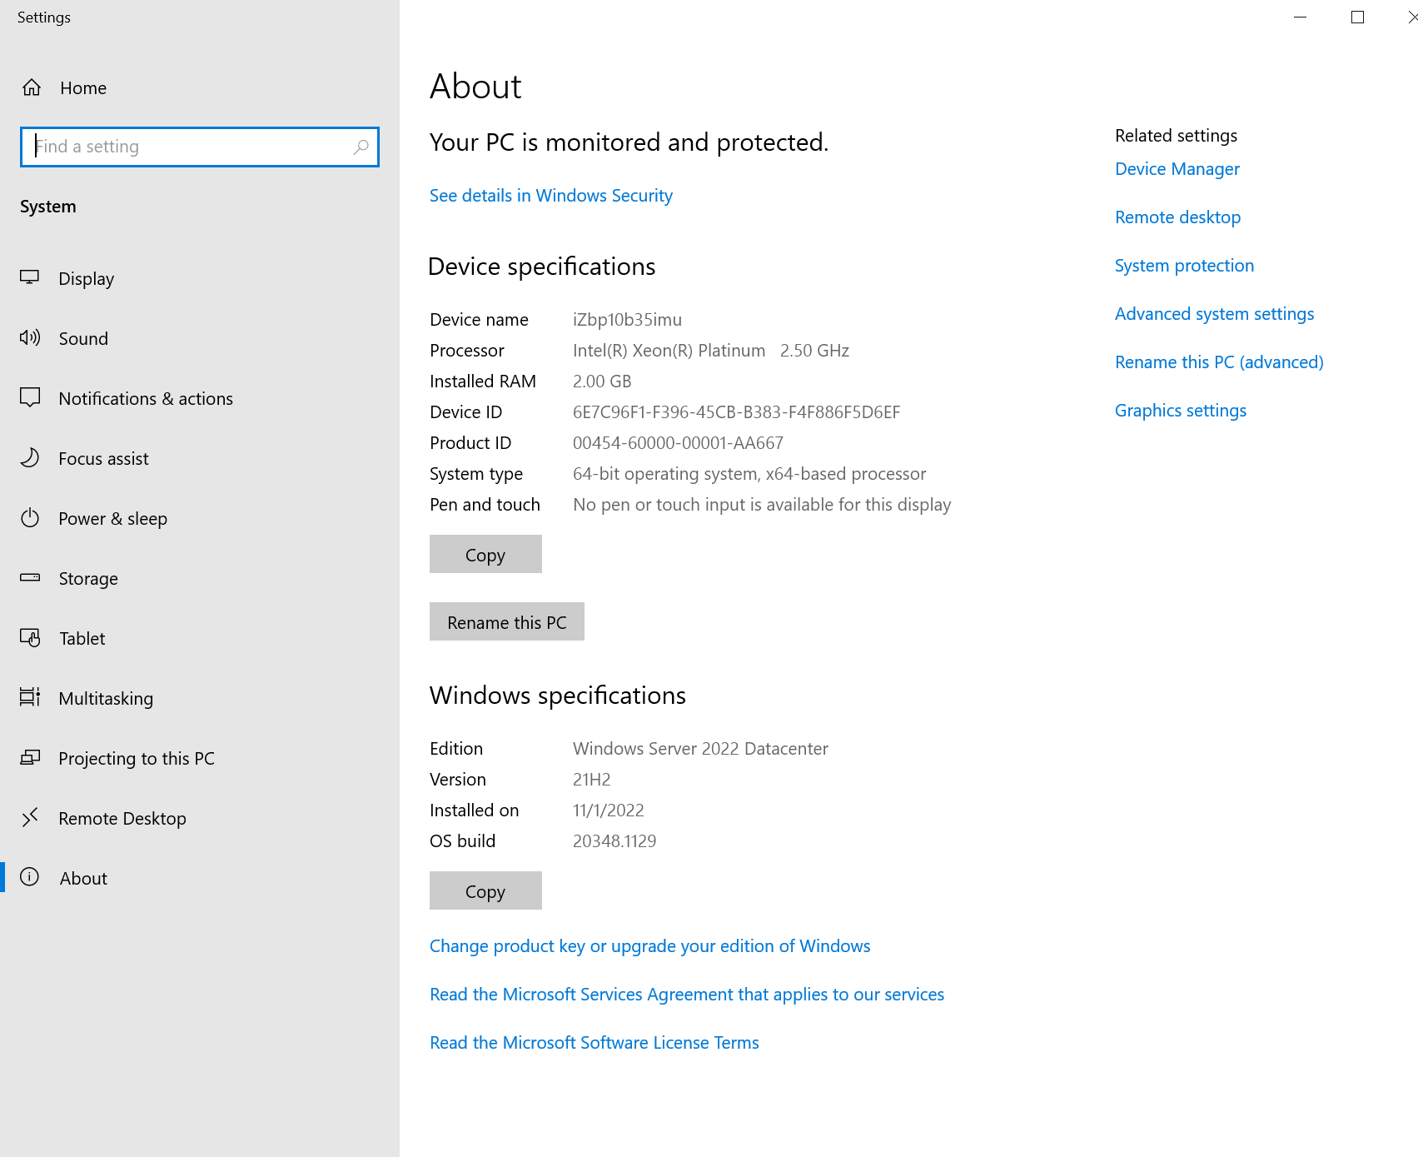The image size is (1418, 1157).
Task: Click the Multitasking icon in sidebar
Action: point(30,698)
